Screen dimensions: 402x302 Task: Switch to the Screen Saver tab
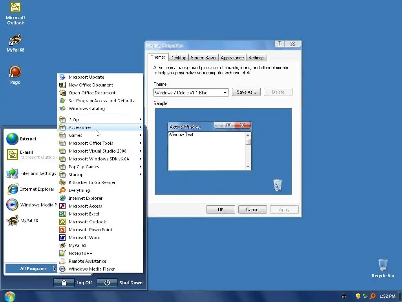coord(204,58)
